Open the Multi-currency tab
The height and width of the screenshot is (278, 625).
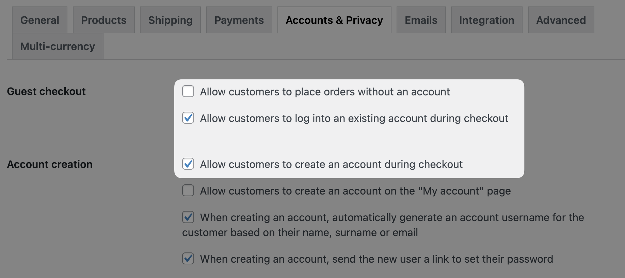point(58,46)
